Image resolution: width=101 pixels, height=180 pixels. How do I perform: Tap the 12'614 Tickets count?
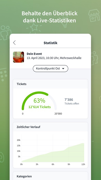[x=40, y=107]
